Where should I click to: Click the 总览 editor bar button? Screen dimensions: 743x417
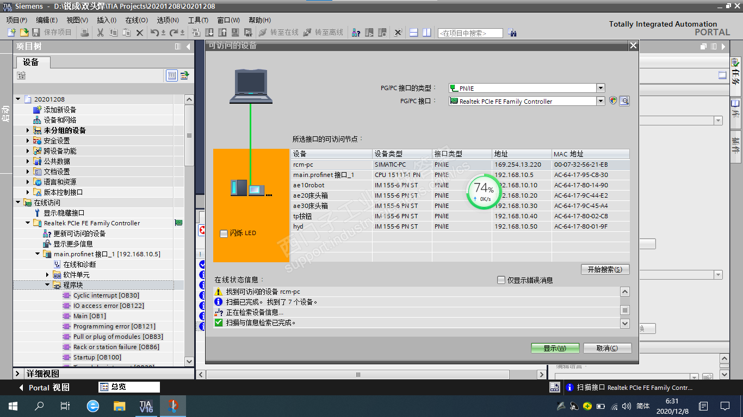[129, 387]
